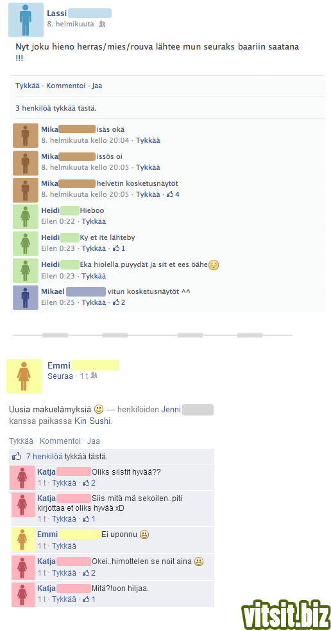Click Katja's avatar beside Oliks siistit hyvää
The height and width of the screenshot is (631, 331).
[x=22, y=478]
